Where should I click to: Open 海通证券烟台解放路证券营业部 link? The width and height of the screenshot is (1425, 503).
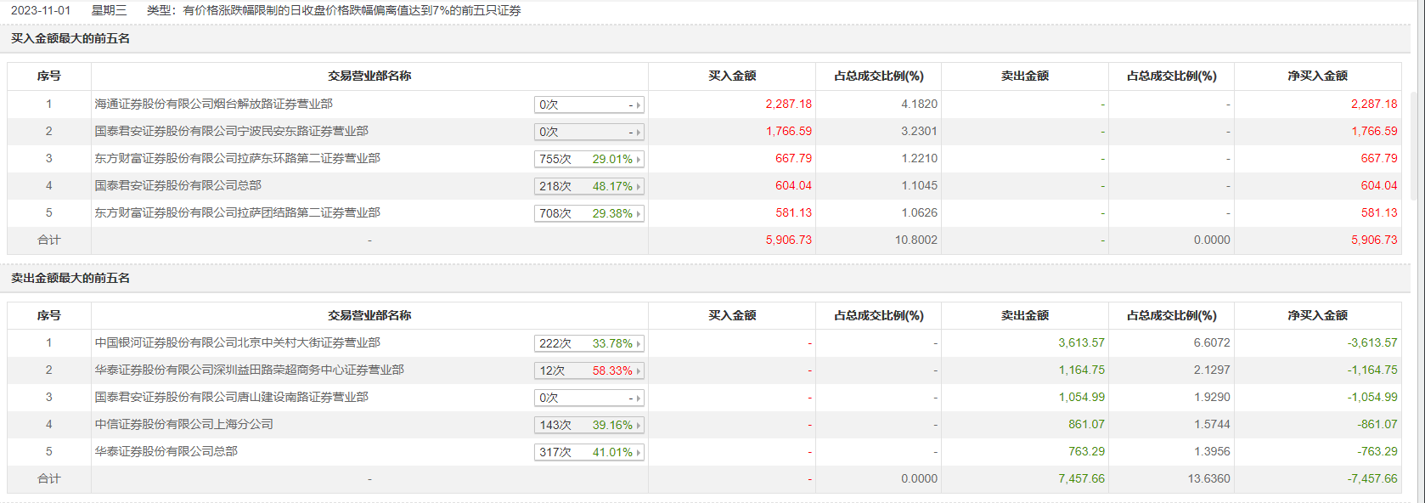(x=213, y=104)
